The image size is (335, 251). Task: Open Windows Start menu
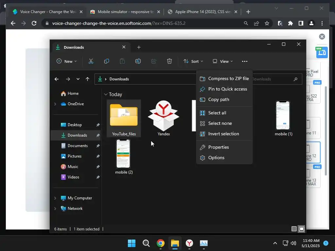pyautogui.click(x=132, y=243)
